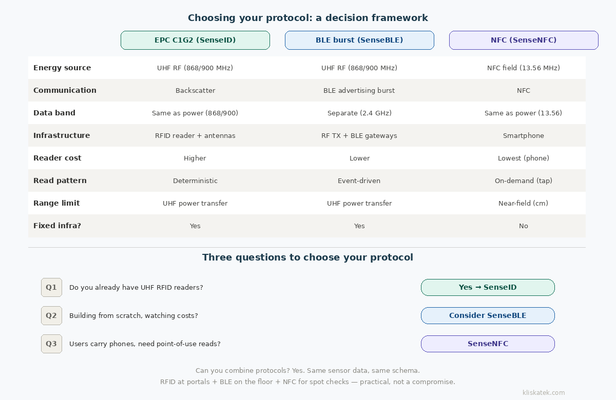The height and width of the screenshot is (400, 616).
Task: Click the Q2 badge icon
Action: 51,316
